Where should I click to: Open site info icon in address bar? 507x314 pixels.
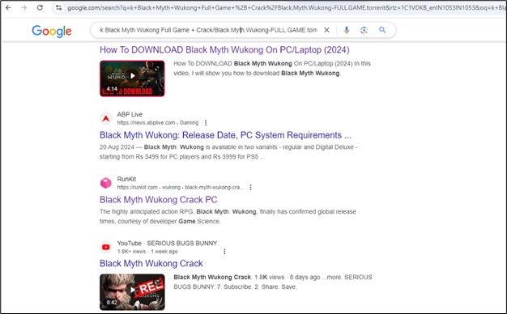tap(58, 8)
